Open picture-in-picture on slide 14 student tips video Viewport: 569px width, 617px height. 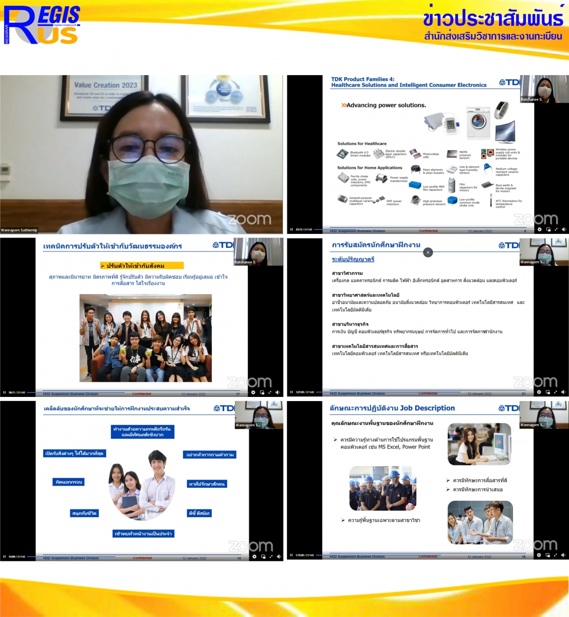coord(263,557)
